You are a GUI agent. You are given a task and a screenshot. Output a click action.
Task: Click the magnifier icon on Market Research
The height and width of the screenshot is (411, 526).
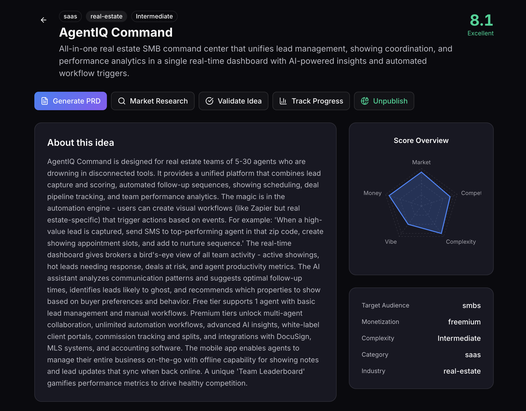point(122,101)
